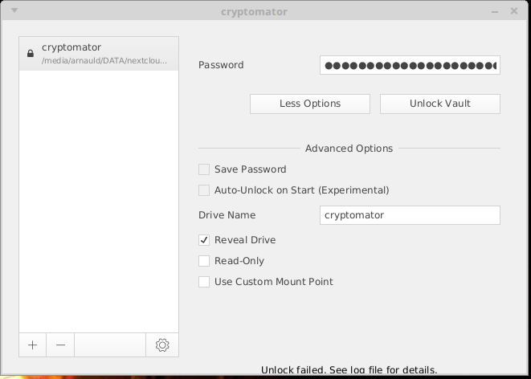Click the Less Options button
531x379 pixels.
point(310,104)
